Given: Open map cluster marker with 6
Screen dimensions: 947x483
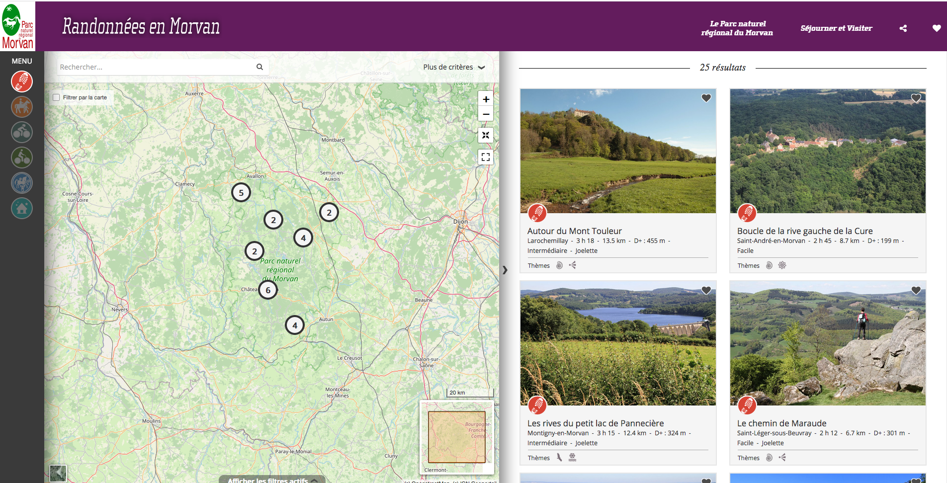Looking at the screenshot, I should (268, 290).
